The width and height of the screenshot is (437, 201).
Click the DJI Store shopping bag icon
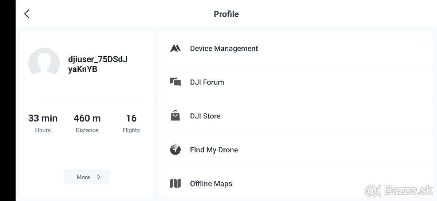pos(176,116)
